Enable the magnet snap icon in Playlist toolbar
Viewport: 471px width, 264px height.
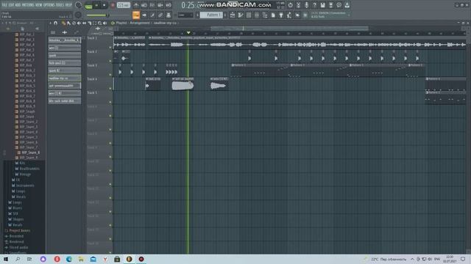56,23
